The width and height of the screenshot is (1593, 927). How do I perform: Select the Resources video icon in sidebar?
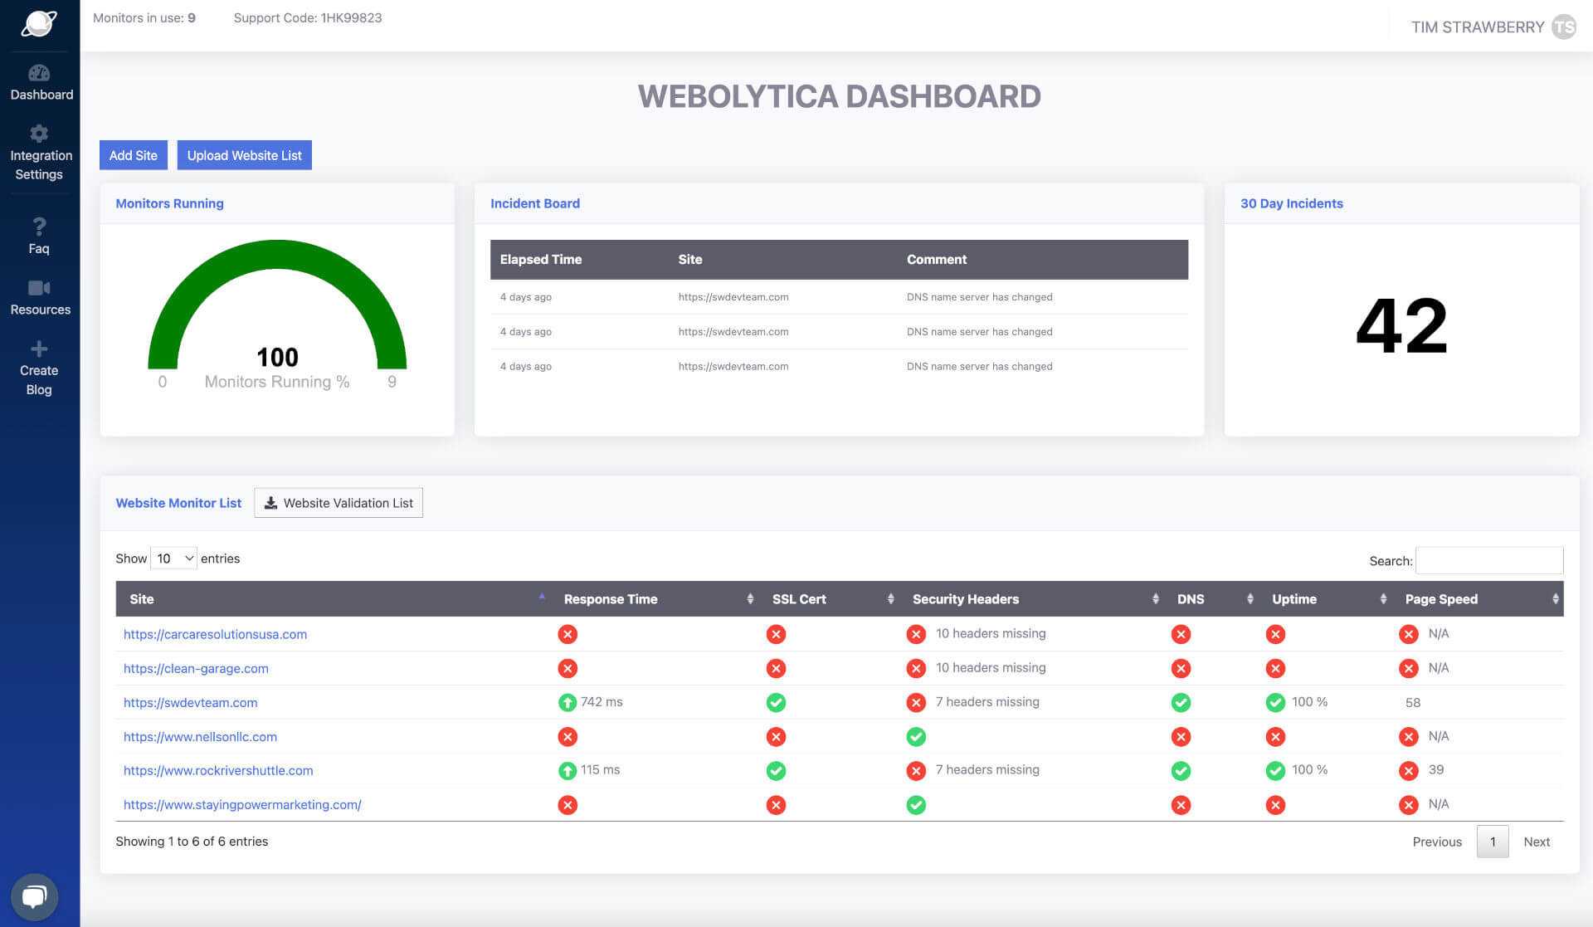tap(40, 289)
